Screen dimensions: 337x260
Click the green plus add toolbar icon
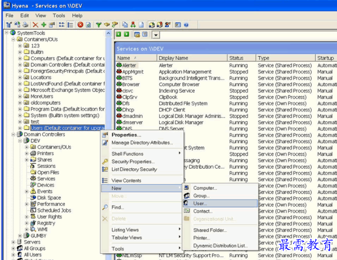pos(43,25)
